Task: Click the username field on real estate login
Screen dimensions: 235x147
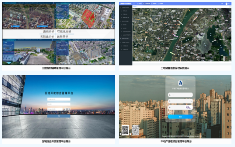Action: 181,95
